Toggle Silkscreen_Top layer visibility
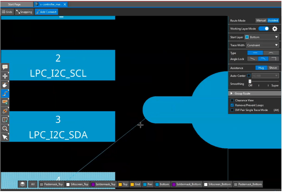Viewport: 283px width, 192px height. click(x=77, y=184)
